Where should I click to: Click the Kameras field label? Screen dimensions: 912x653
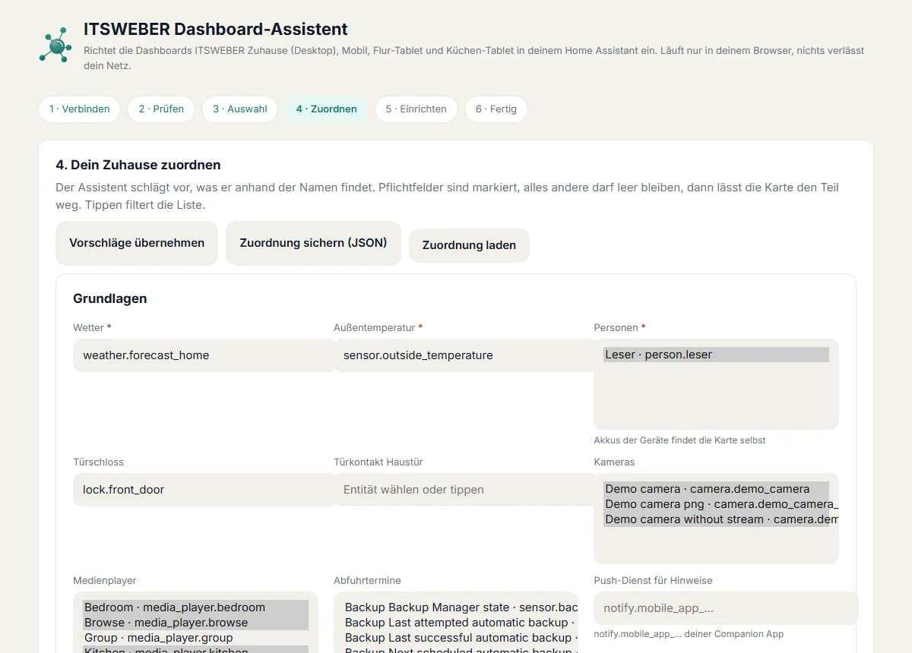point(614,462)
